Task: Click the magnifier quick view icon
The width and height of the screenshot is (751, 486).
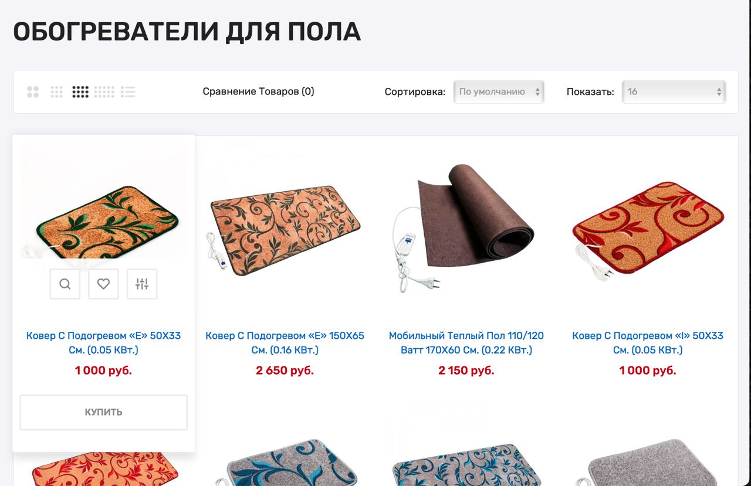Action: coord(65,284)
